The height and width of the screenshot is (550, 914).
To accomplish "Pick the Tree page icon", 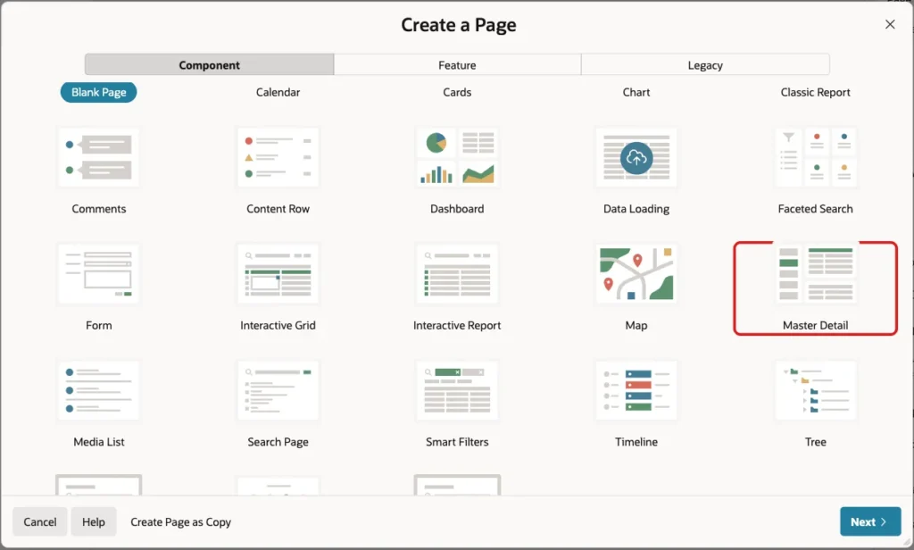I will pos(816,391).
